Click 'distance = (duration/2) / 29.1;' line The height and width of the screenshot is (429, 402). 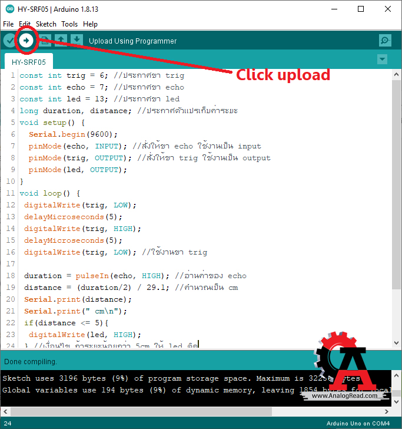click(x=97, y=288)
